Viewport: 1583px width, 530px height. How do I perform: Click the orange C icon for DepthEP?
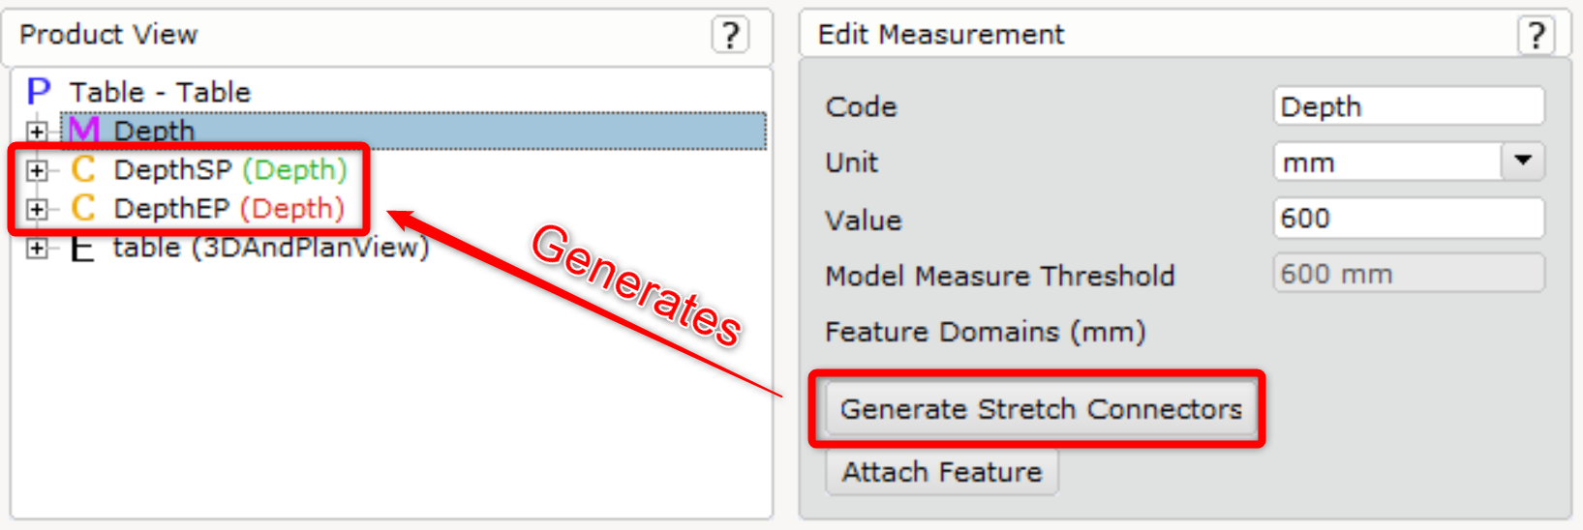(83, 208)
